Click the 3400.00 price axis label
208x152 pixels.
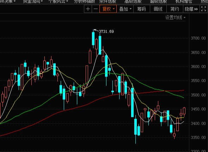198,124
